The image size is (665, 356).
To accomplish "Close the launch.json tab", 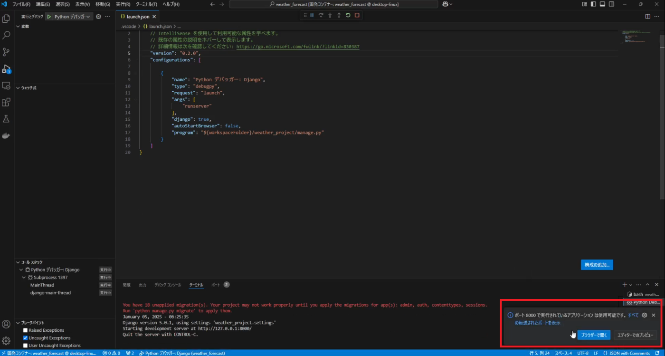I will [x=154, y=16].
